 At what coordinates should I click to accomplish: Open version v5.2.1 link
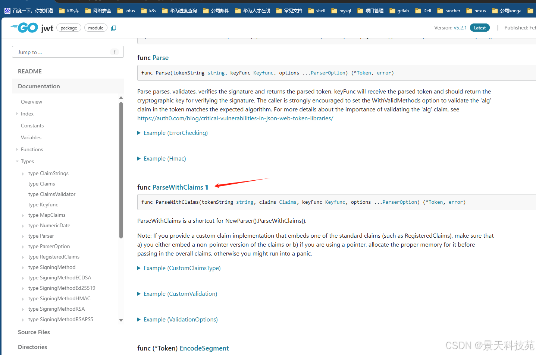click(460, 28)
